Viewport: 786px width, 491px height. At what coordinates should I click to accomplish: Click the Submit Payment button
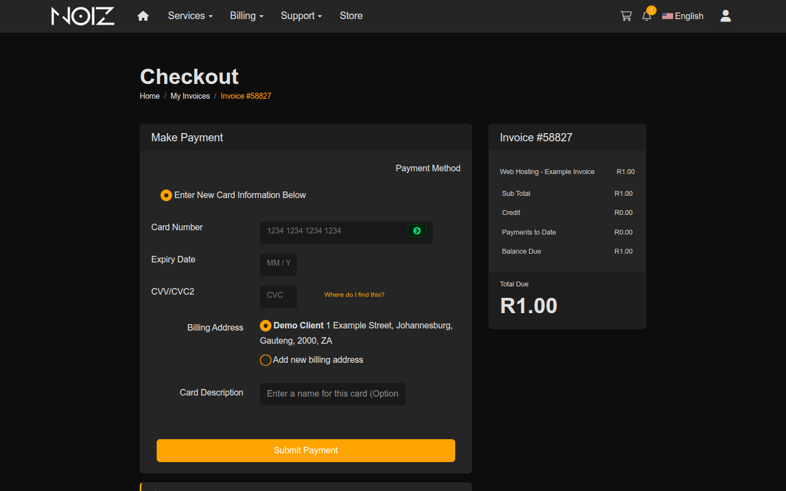[306, 451]
